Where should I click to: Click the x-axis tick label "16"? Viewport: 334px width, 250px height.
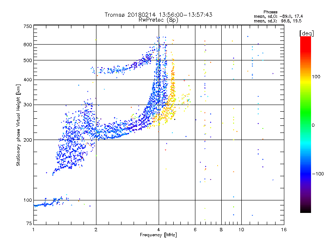pos(284,230)
